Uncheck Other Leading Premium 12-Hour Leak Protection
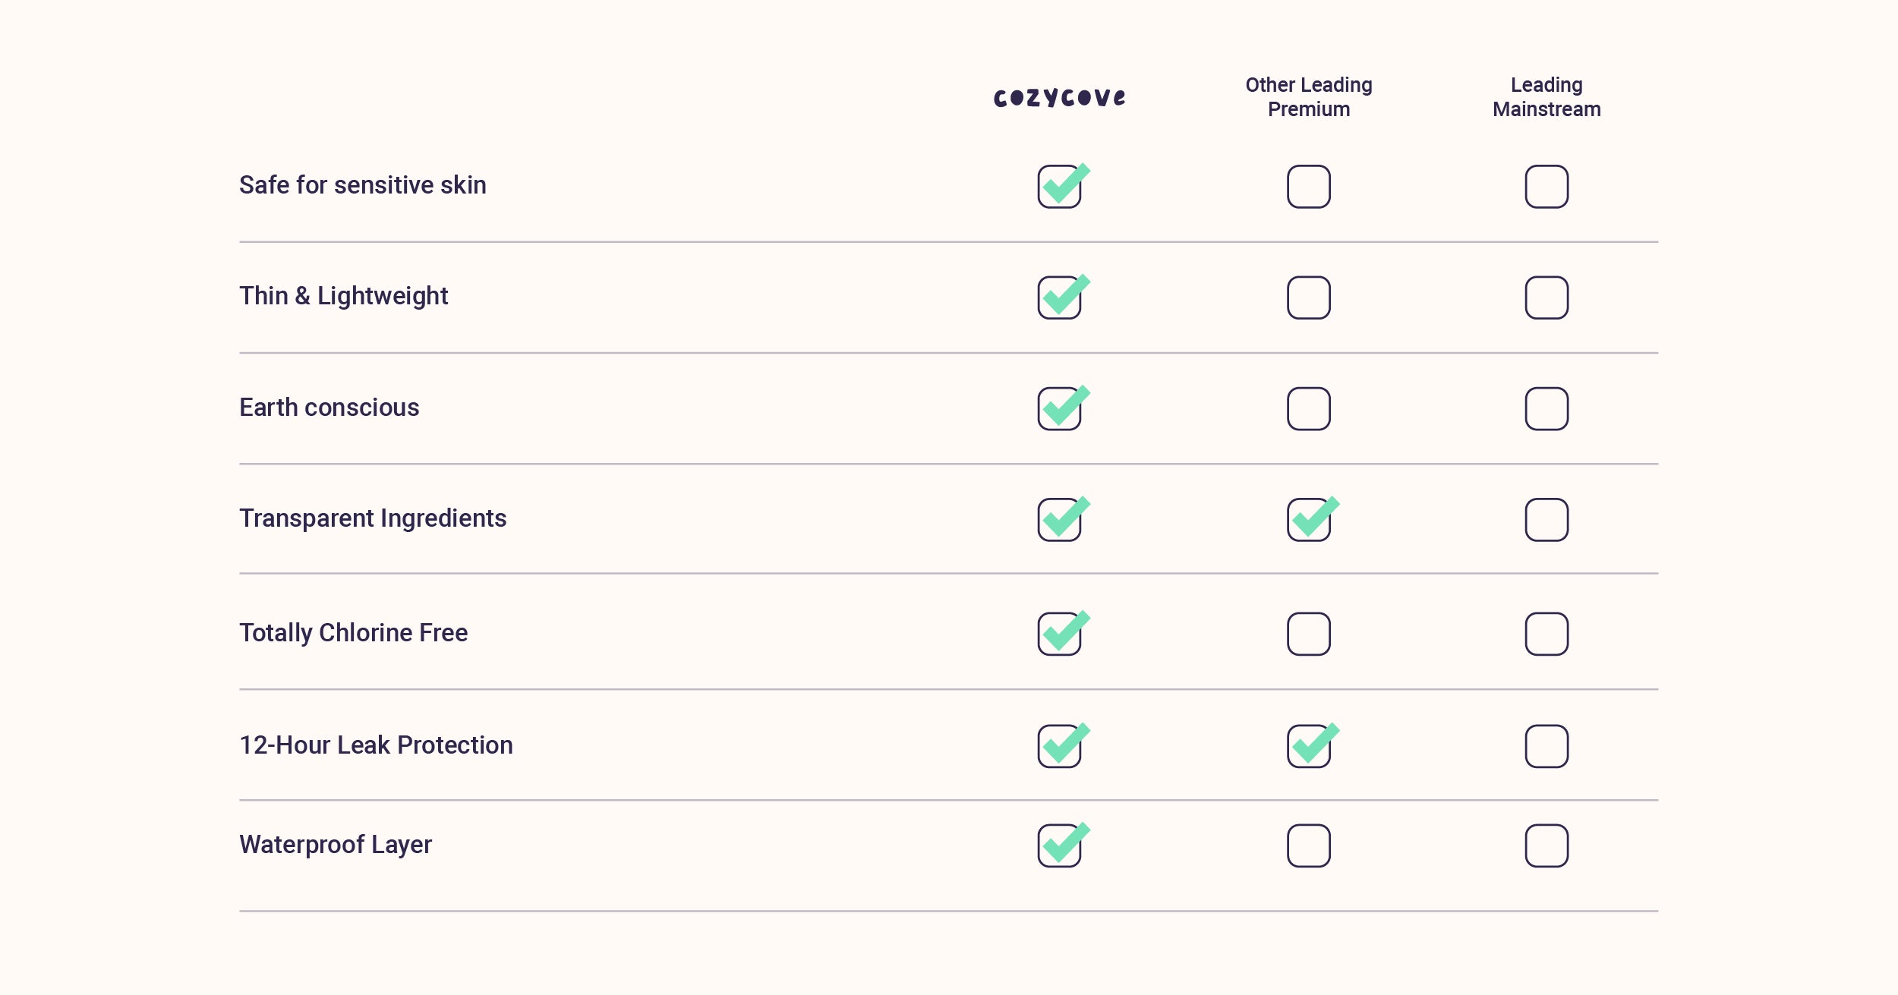 [1308, 746]
